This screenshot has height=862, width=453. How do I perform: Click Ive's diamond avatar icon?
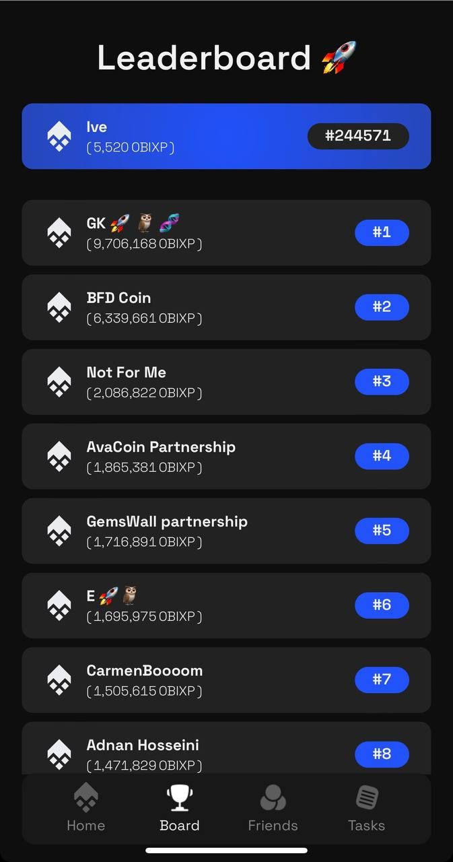[x=59, y=135]
